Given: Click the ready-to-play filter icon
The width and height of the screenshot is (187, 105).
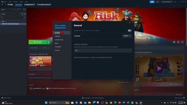Looking at the screenshot, I should click(25, 14).
